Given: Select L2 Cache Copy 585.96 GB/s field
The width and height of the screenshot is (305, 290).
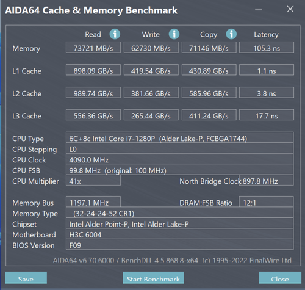Looking at the screenshot, I should click(x=209, y=93).
